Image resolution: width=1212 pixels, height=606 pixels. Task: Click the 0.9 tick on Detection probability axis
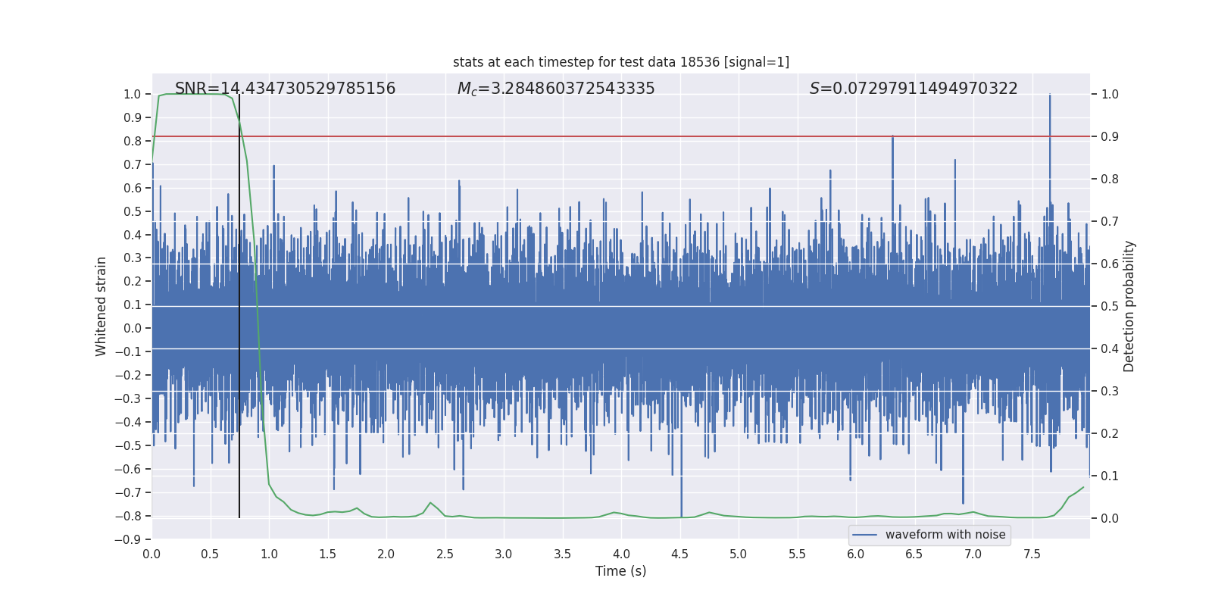click(1110, 137)
